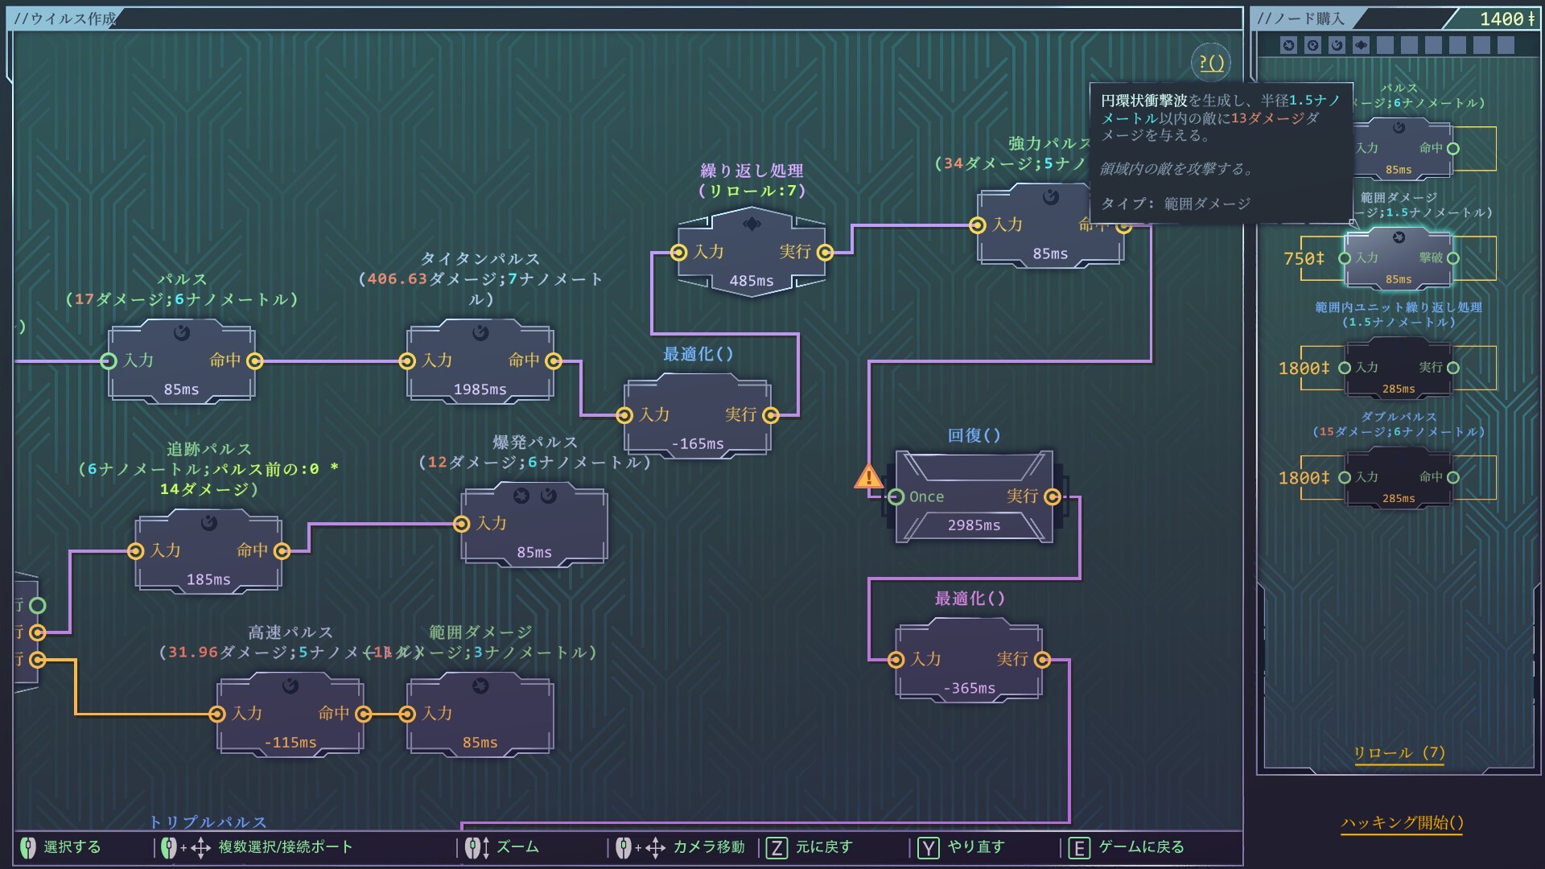This screenshot has width=1545, height=869.
Task: Click the warning triangle beside 回復() node
Action: click(867, 477)
